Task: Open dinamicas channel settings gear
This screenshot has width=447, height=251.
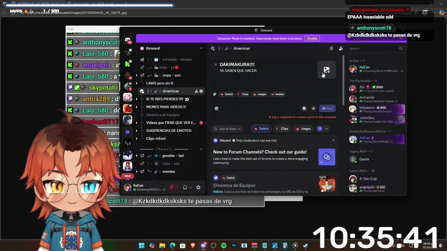Action: (x=201, y=91)
